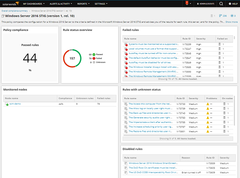The height and width of the screenshot is (178, 240).
Task: Click disabled rule icon for V-73605
Action: [126, 168]
